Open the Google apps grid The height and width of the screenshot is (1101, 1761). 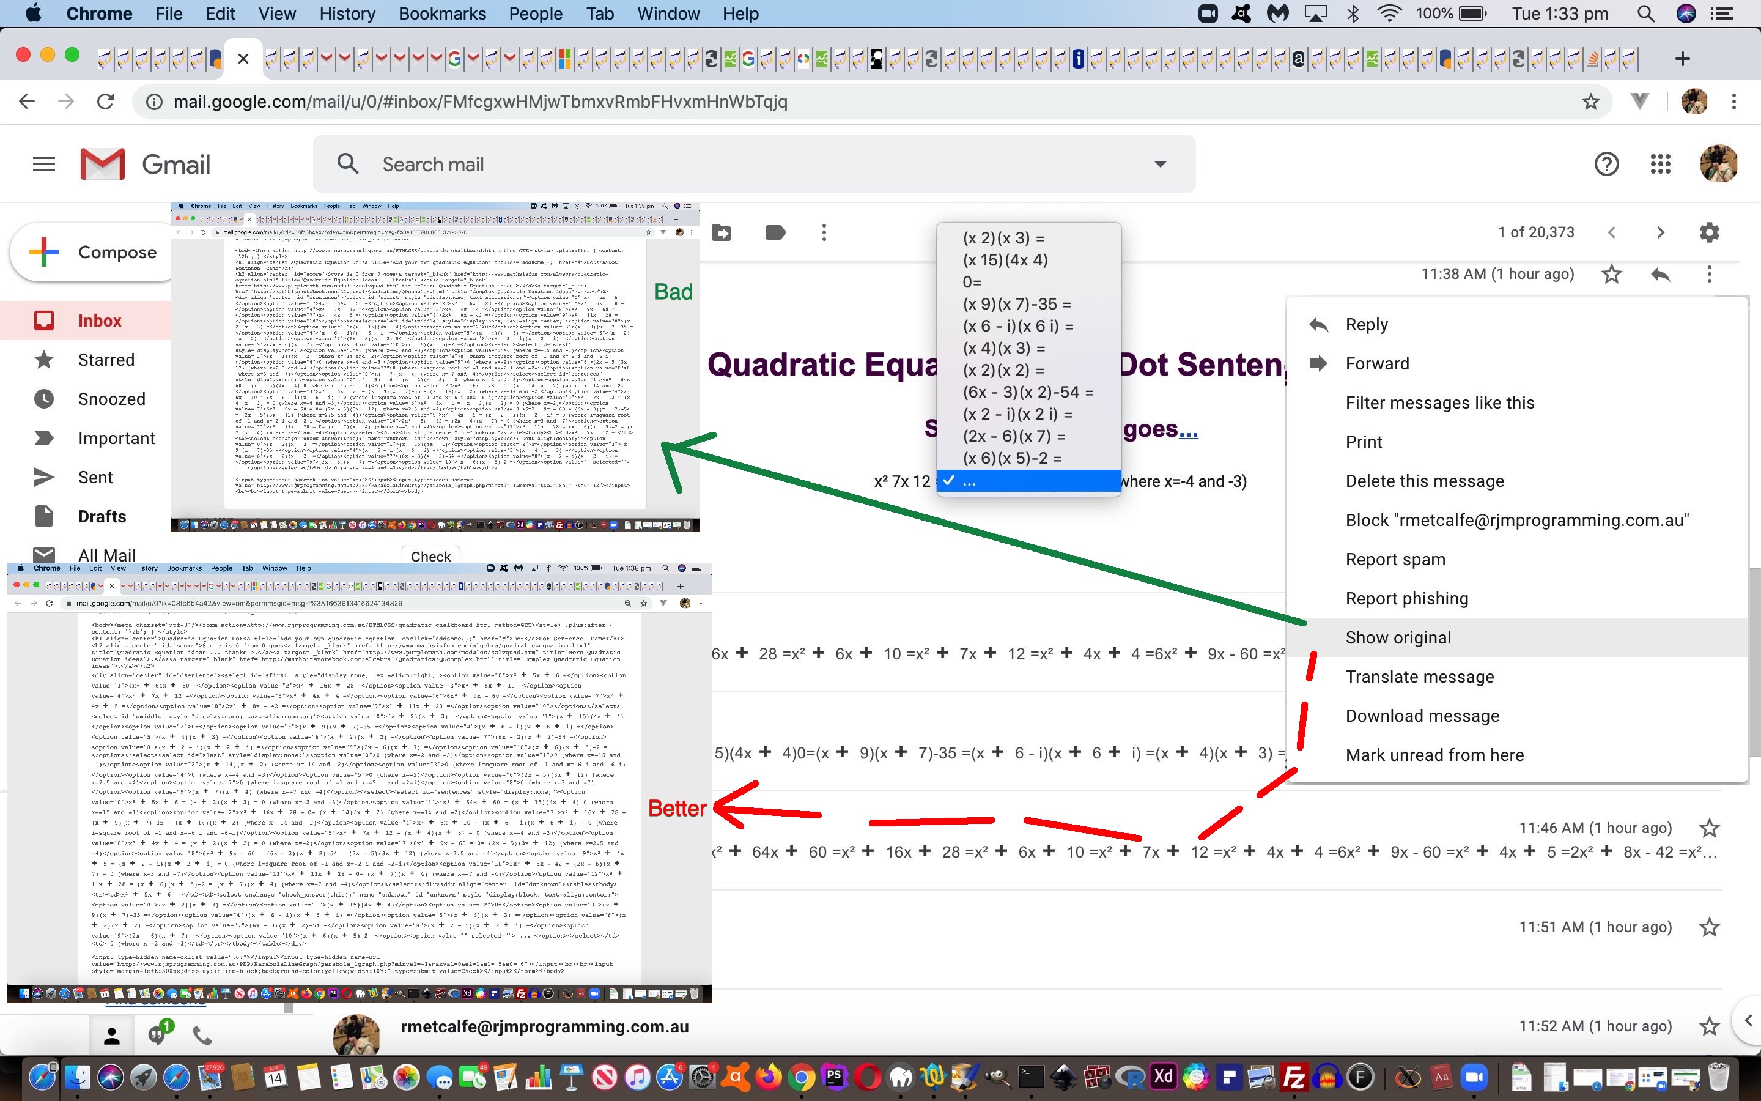coord(1660,165)
